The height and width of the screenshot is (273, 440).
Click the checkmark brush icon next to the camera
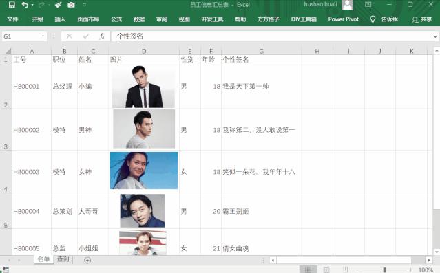coord(58,5)
